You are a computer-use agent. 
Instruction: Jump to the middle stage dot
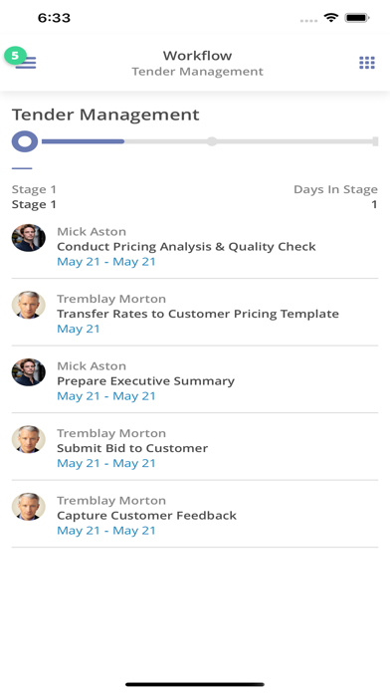click(212, 141)
